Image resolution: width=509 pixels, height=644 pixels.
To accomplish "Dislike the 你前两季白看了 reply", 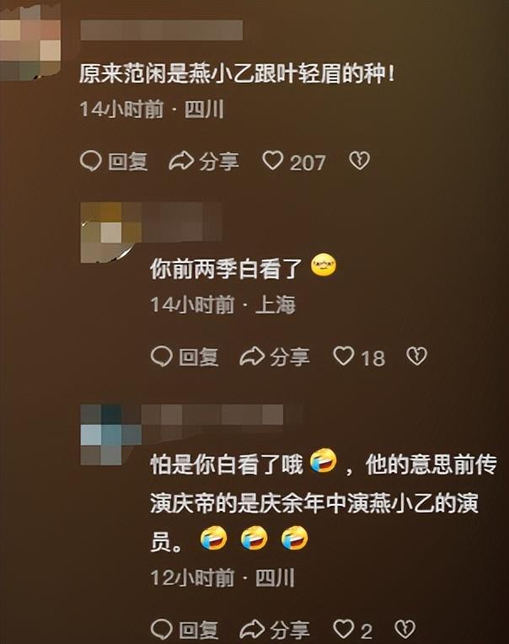I will (416, 356).
